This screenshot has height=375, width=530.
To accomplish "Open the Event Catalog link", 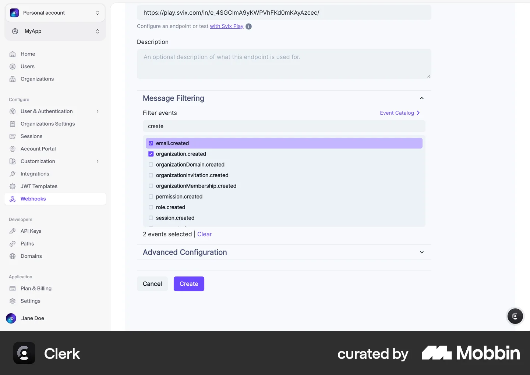I will coord(400,113).
